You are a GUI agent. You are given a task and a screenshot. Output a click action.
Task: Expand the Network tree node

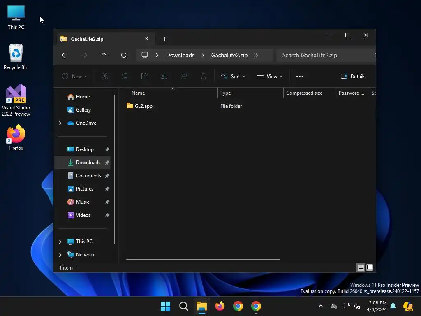[60, 255]
